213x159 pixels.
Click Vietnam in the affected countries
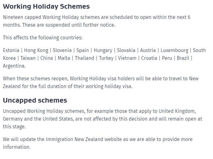(127, 58)
